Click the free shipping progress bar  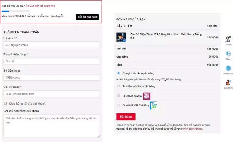(15, 11)
